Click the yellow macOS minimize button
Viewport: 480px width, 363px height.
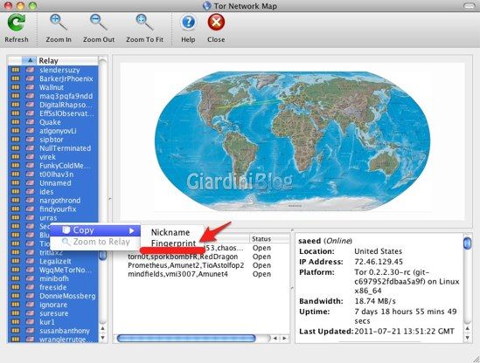click(x=20, y=5)
